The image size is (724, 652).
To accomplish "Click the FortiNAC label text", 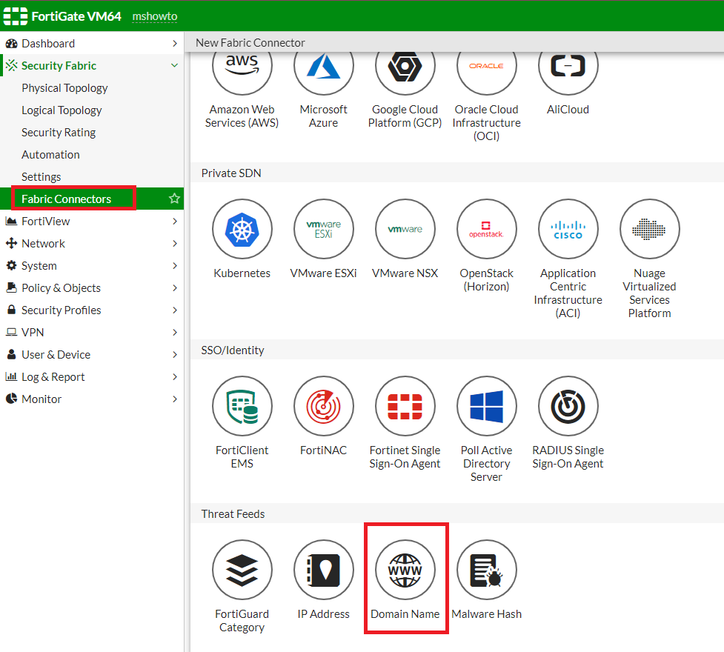I will (323, 450).
